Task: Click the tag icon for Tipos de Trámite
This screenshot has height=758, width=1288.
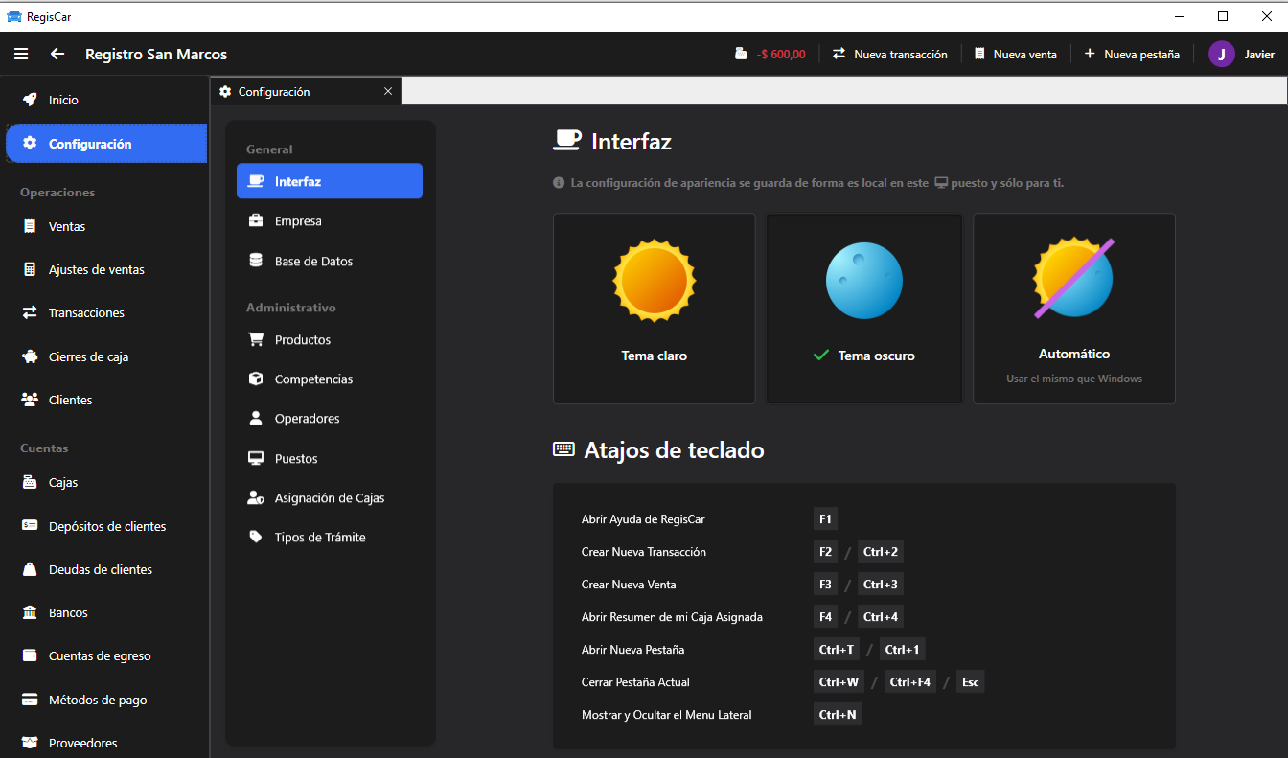Action: coord(256,538)
